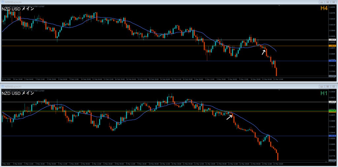Click the white 0.59375 price label on H4
Viewport: 338px width, 167px height.
[x=333, y=40]
